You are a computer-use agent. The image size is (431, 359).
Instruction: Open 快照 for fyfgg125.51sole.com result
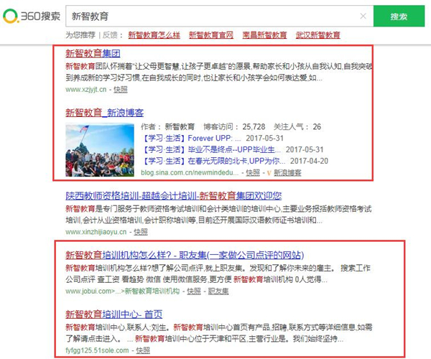(143, 350)
